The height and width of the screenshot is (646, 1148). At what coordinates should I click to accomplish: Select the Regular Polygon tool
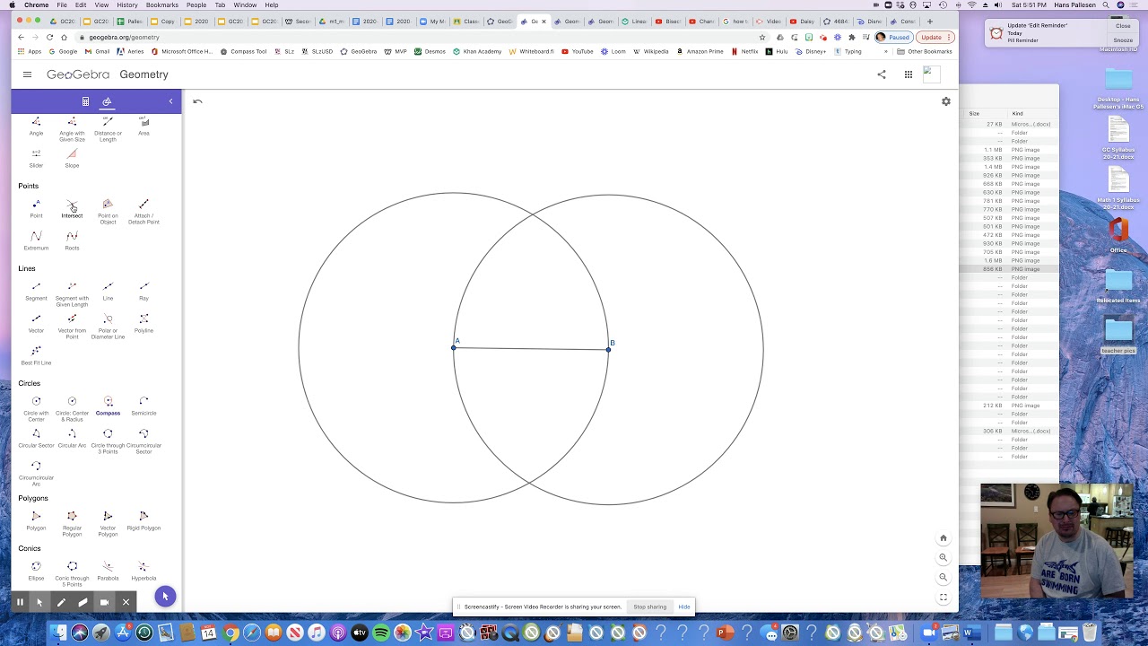pos(72,524)
